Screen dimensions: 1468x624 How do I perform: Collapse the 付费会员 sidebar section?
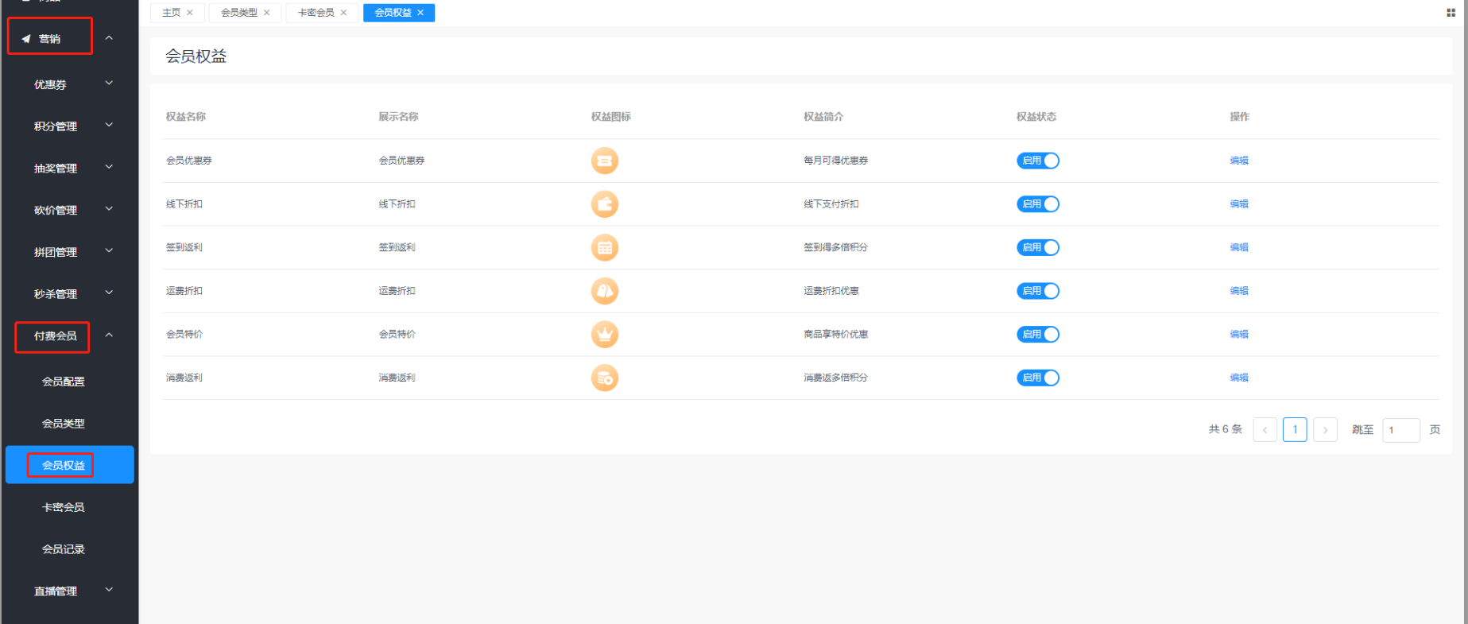(109, 335)
